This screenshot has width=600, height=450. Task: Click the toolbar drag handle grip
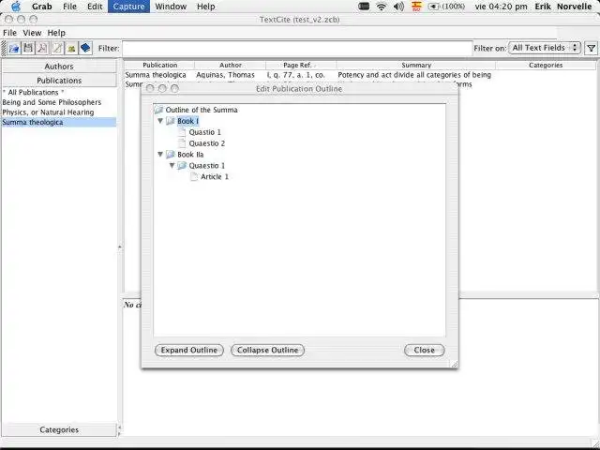(x=4, y=48)
